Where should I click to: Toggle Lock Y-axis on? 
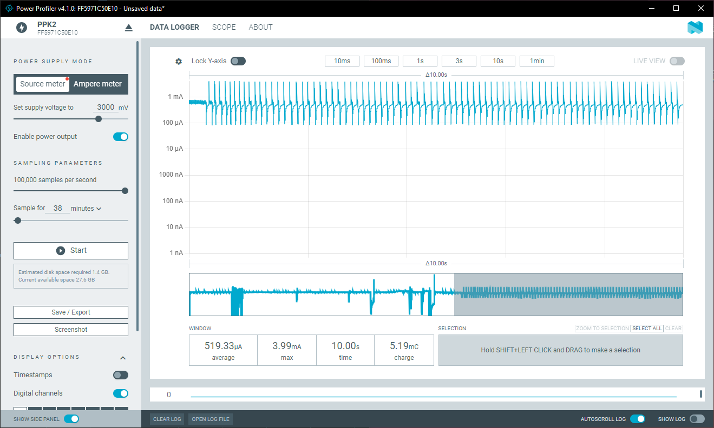pyautogui.click(x=238, y=61)
